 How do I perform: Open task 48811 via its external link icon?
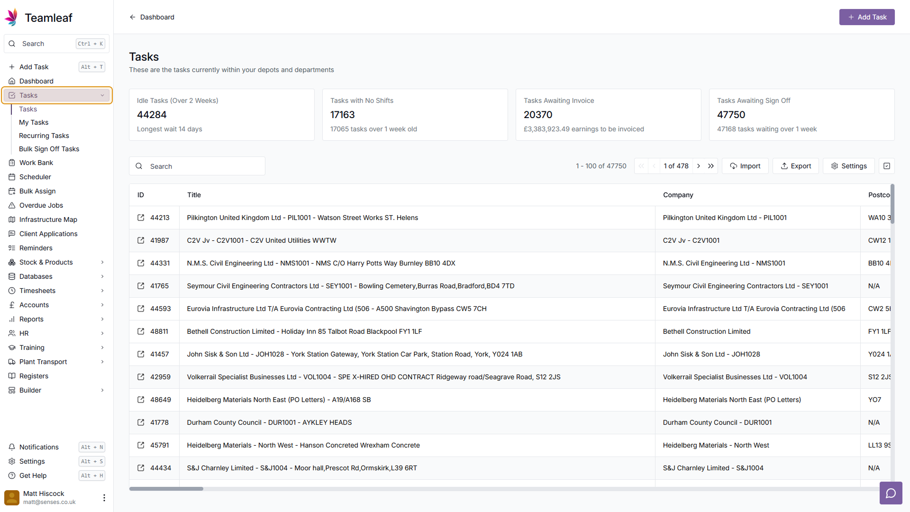pyautogui.click(x=141, y=331)
